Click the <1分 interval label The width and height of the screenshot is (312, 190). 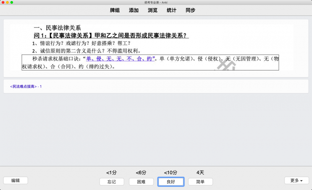[x=111, y=173]
